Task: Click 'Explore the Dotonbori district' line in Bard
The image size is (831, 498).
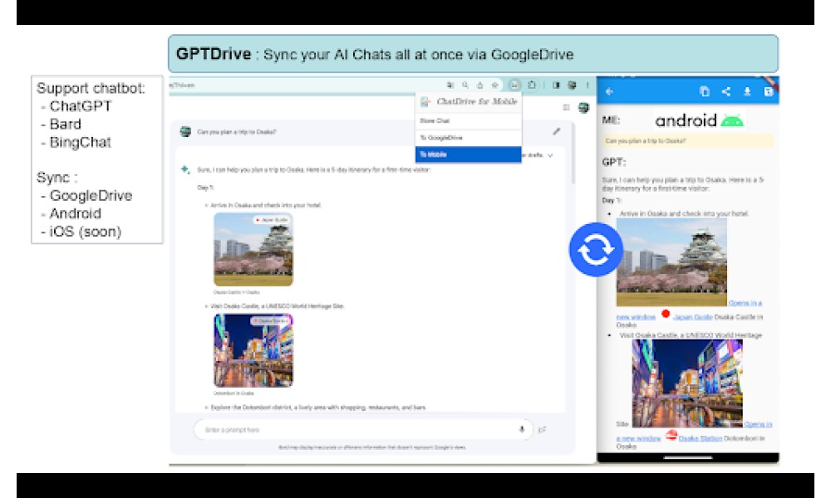Action: click(x=318, y=408)
